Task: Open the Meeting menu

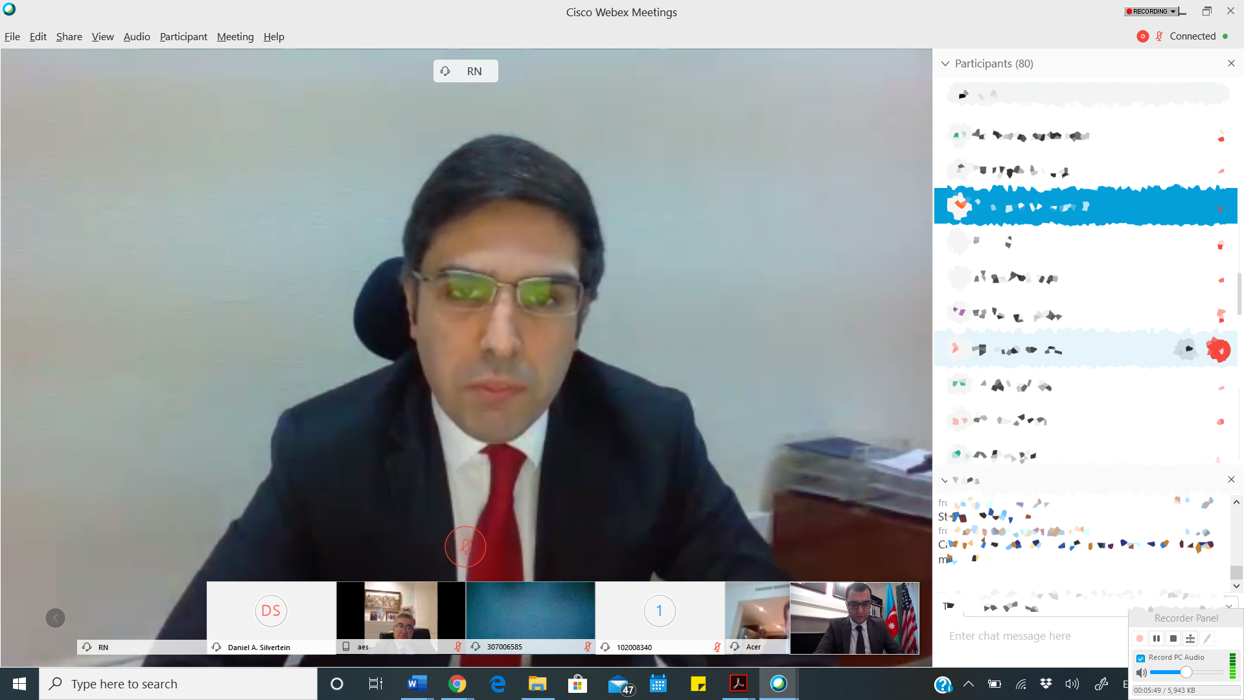Action: click(x=235, y=37)
